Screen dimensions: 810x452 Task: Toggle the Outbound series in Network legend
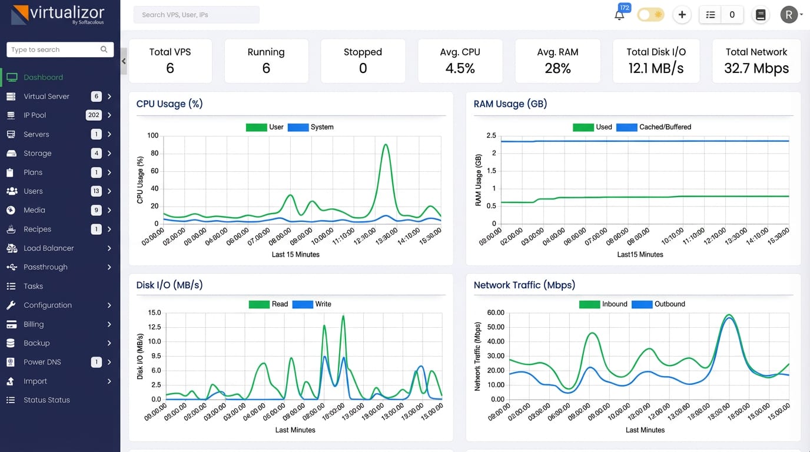659,304
